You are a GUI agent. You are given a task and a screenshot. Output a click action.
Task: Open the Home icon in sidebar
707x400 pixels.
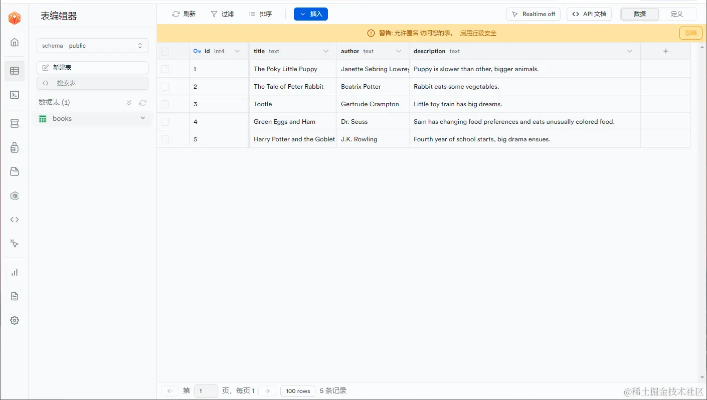point(15,43)
